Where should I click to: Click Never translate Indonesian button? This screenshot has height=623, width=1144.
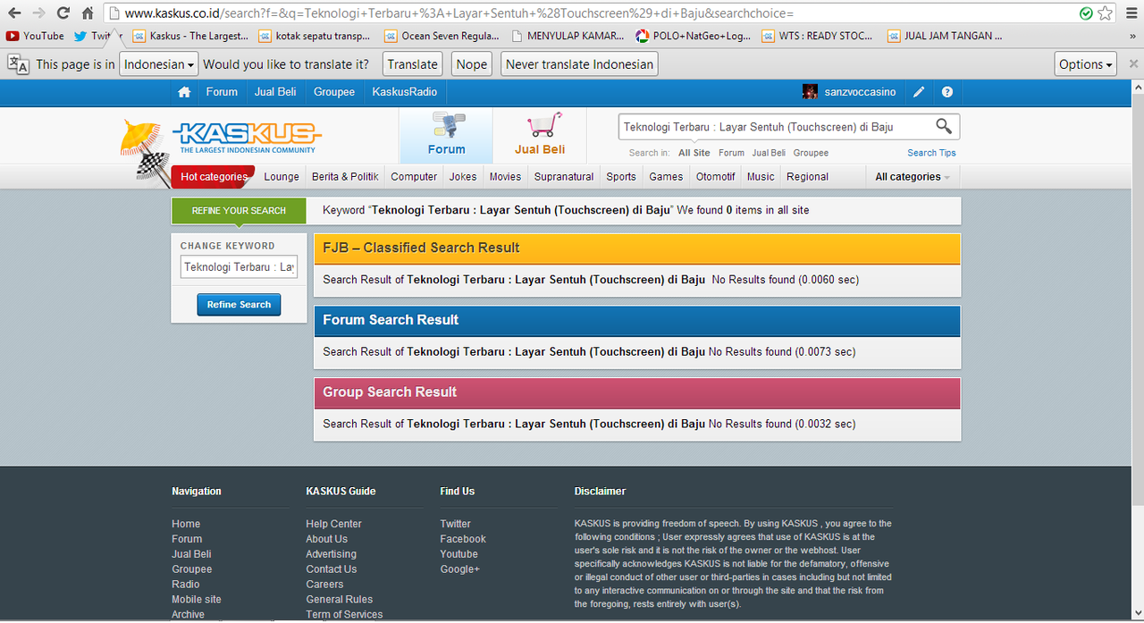click(579, 64)
